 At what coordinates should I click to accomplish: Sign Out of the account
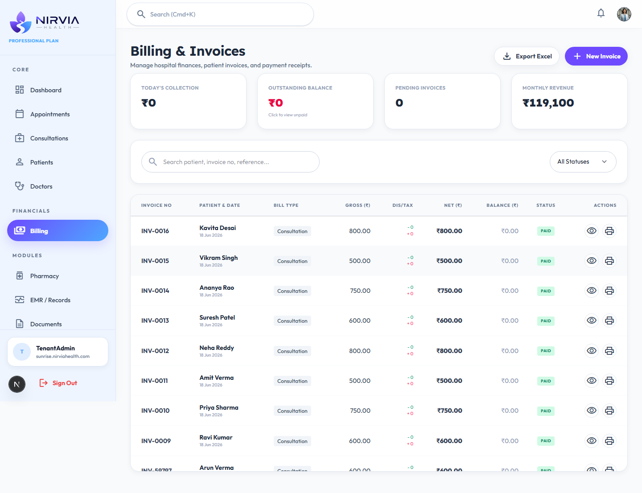(x=58, y=383)
